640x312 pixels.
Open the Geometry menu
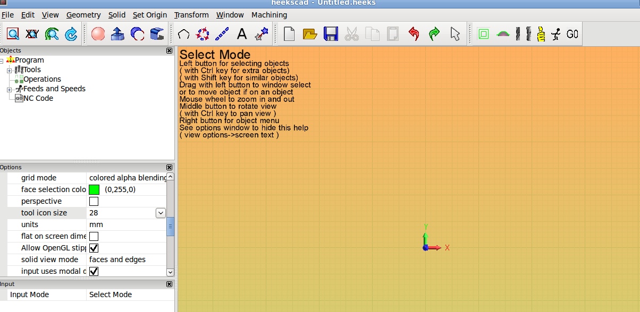[x=83, y=15]
